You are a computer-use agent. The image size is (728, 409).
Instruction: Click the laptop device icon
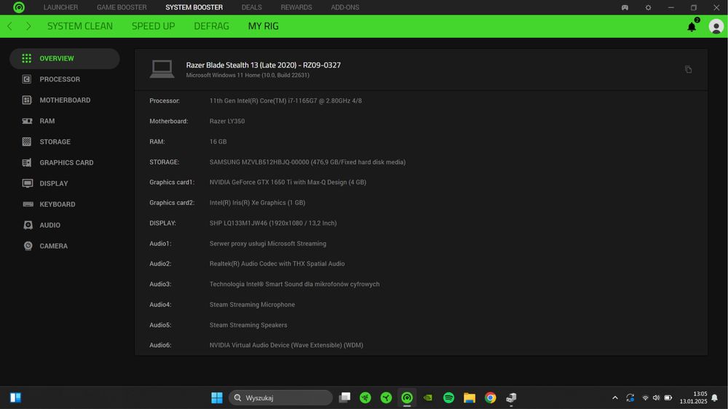162,69
